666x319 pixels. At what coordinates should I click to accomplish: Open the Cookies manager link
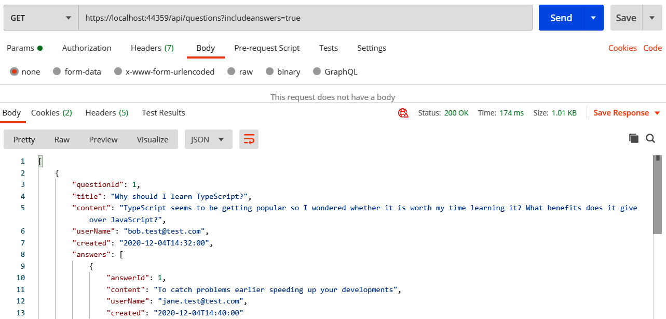[x=622, y=48]
